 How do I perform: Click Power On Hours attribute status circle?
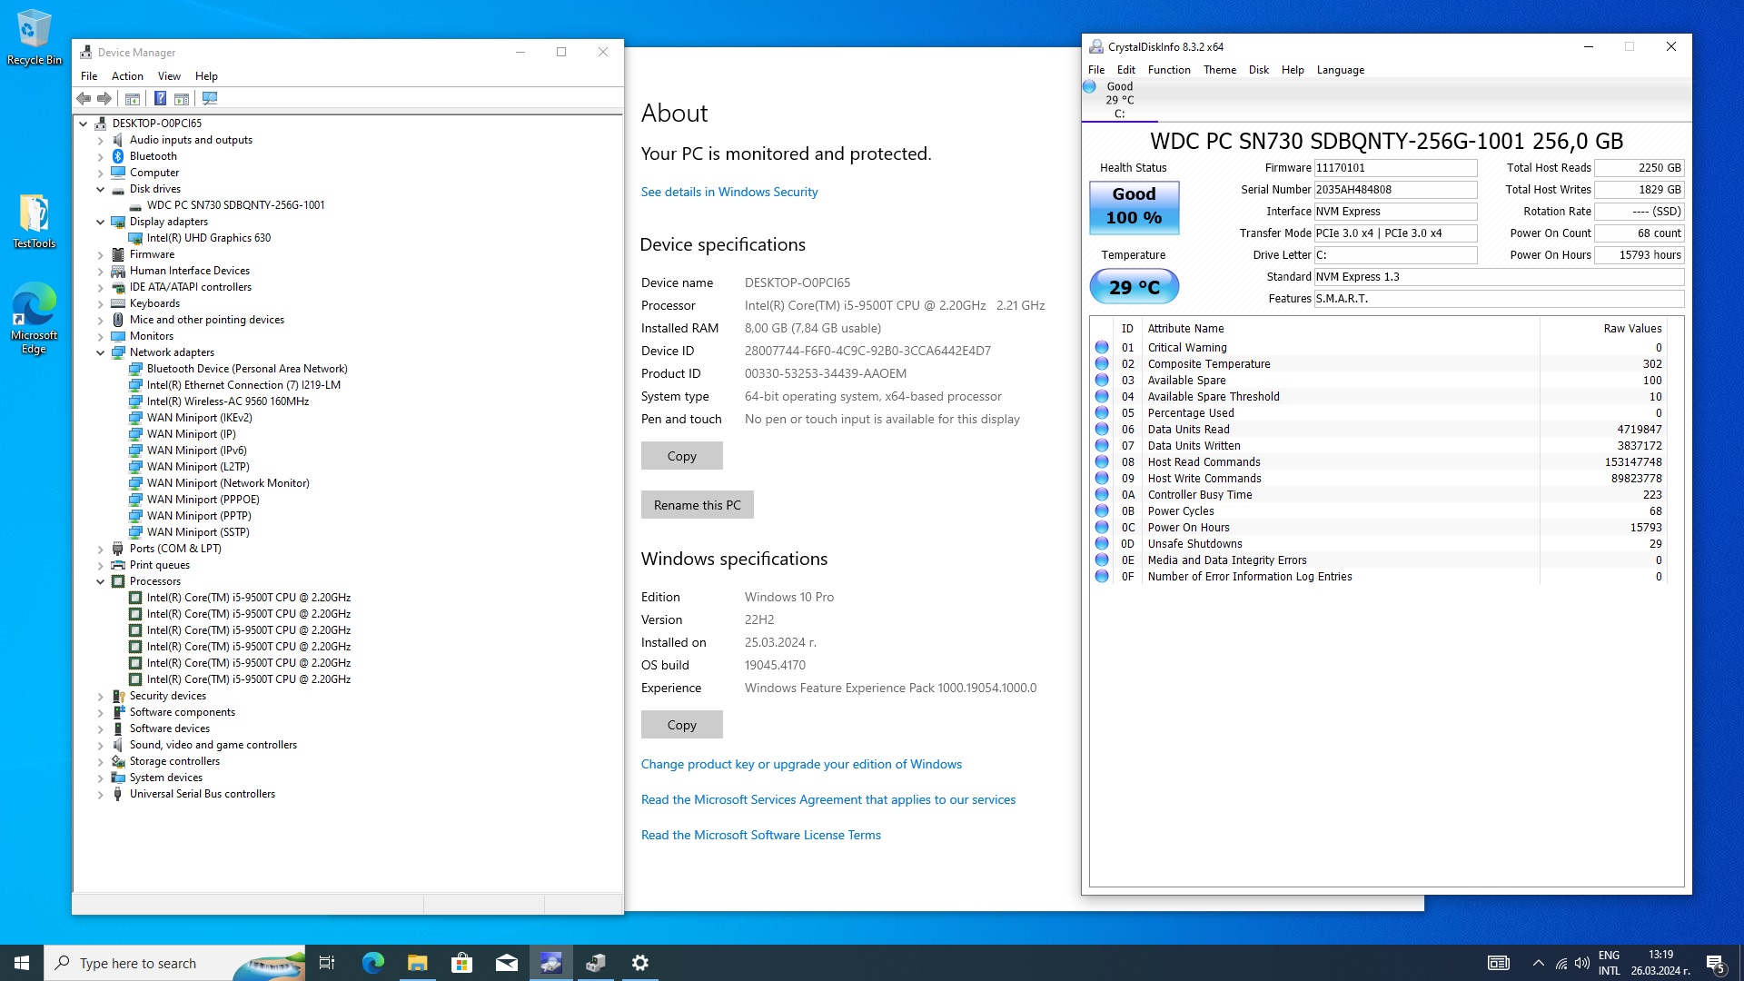1102,528
